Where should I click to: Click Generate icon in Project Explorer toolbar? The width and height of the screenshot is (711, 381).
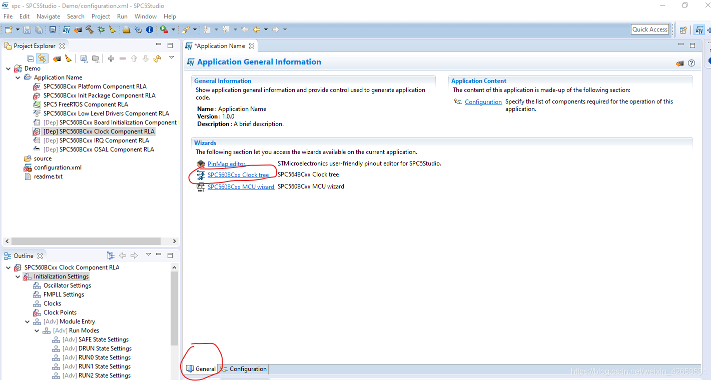click(57, 58)
